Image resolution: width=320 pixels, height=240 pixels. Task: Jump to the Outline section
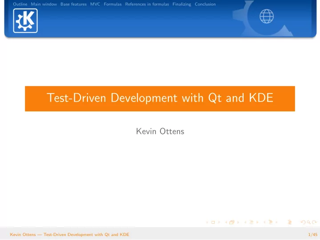tap(20, 4)
